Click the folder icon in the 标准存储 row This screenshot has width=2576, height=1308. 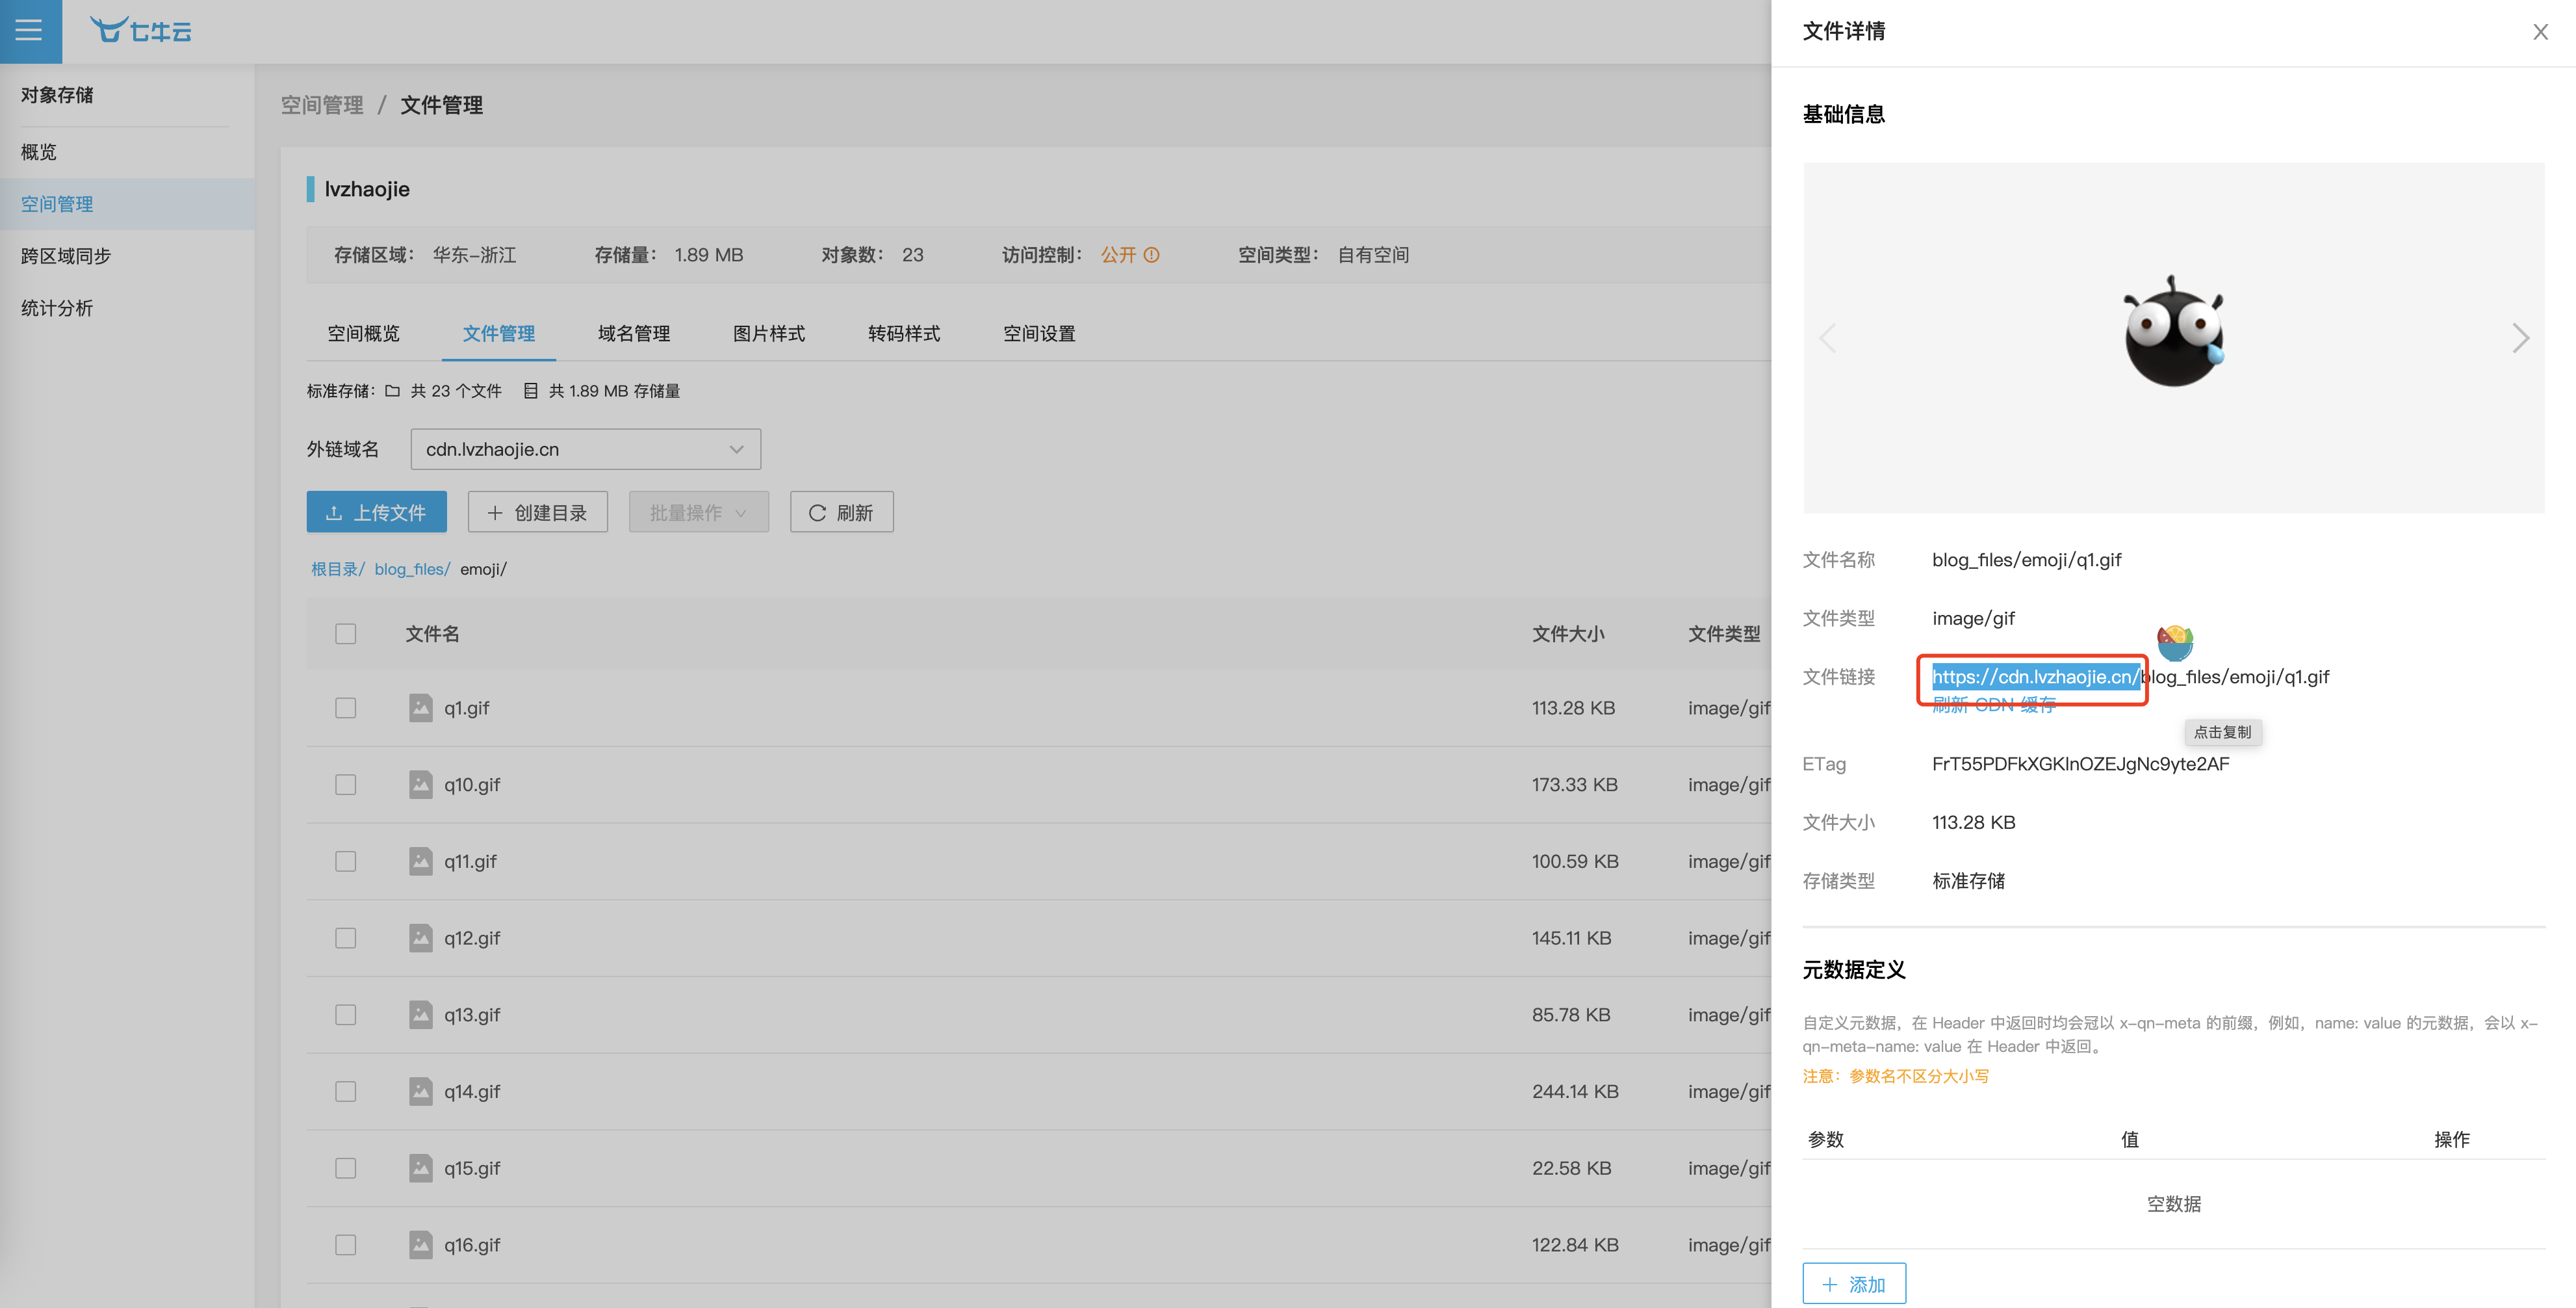[x=392, y=390]
